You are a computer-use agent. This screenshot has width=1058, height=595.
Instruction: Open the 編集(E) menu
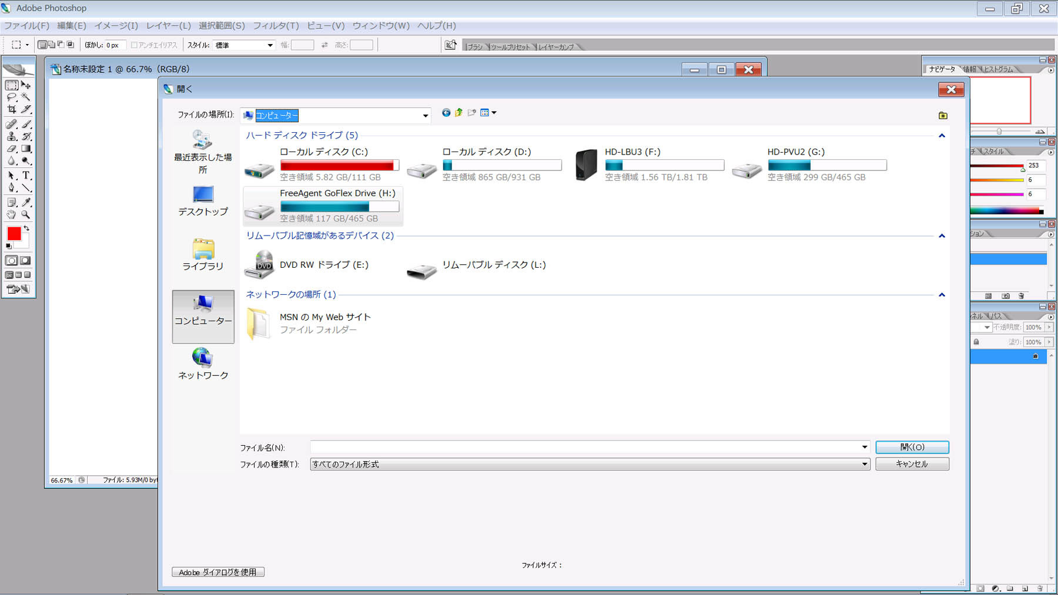coord(72,26)
